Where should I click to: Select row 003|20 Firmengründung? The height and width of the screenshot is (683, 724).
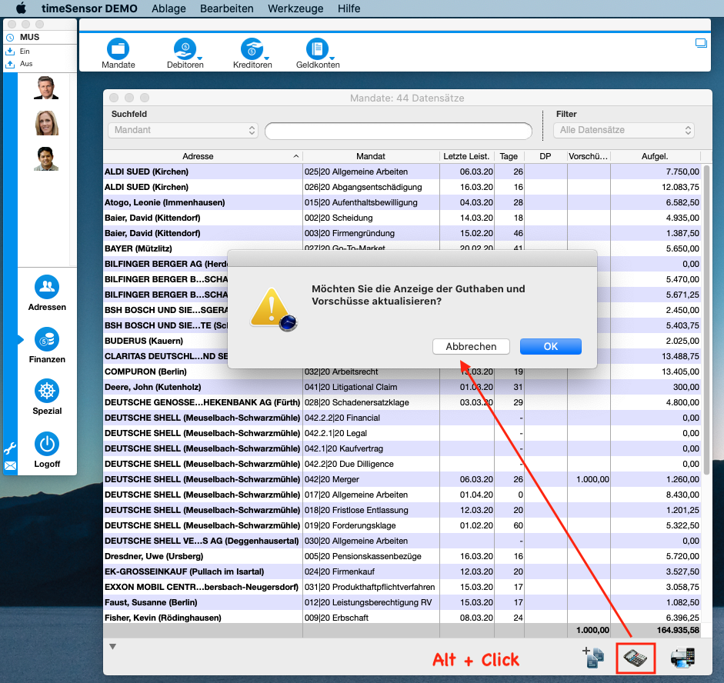coord(402,233)
